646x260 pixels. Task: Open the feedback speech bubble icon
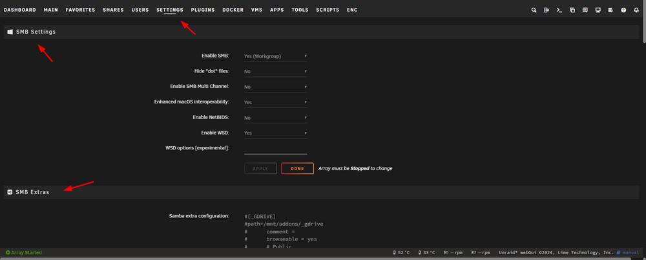point(585,10)
